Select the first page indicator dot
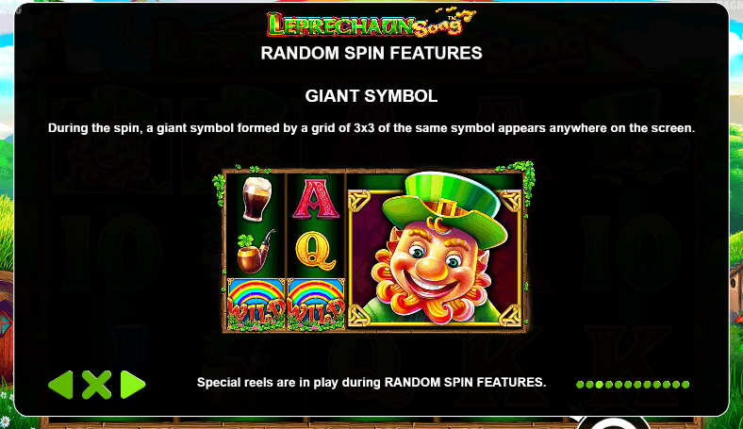743x429 pixels. (x=580, y=385)
